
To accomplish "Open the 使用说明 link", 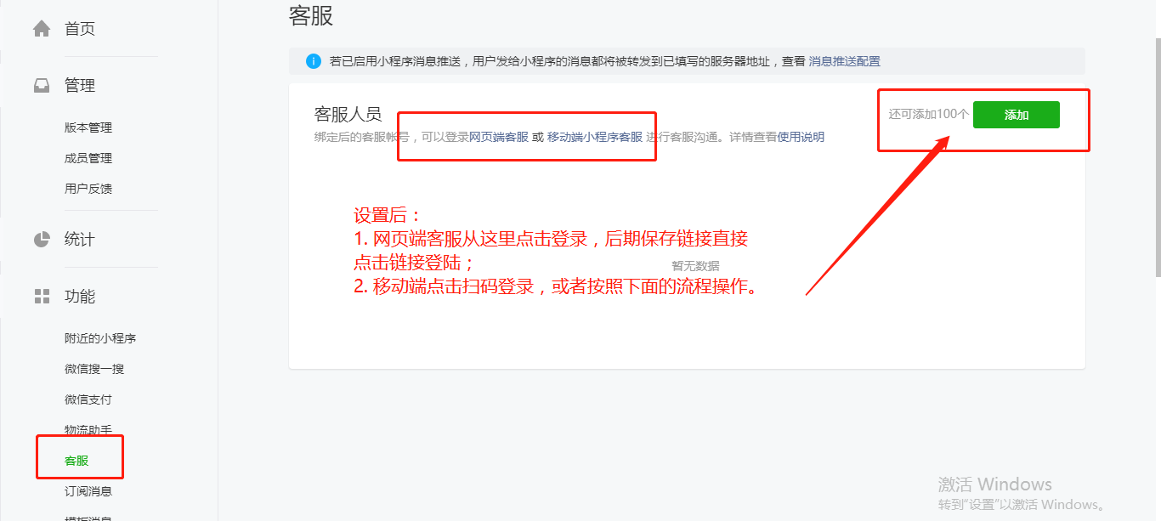I will pyautogui.click(x=801, y=137).
